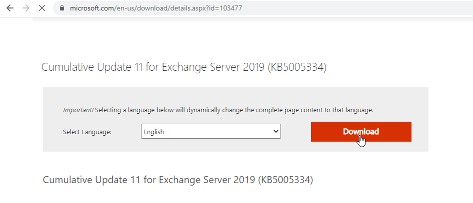Image resolution: width=473 pixels, height=203 pixels.
Task: View site information via the padlock icon
Action: pyautogui.click(x=62, y=8)
